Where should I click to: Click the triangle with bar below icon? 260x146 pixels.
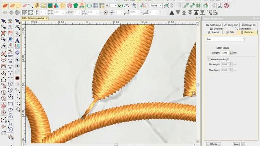coord(202,13)
